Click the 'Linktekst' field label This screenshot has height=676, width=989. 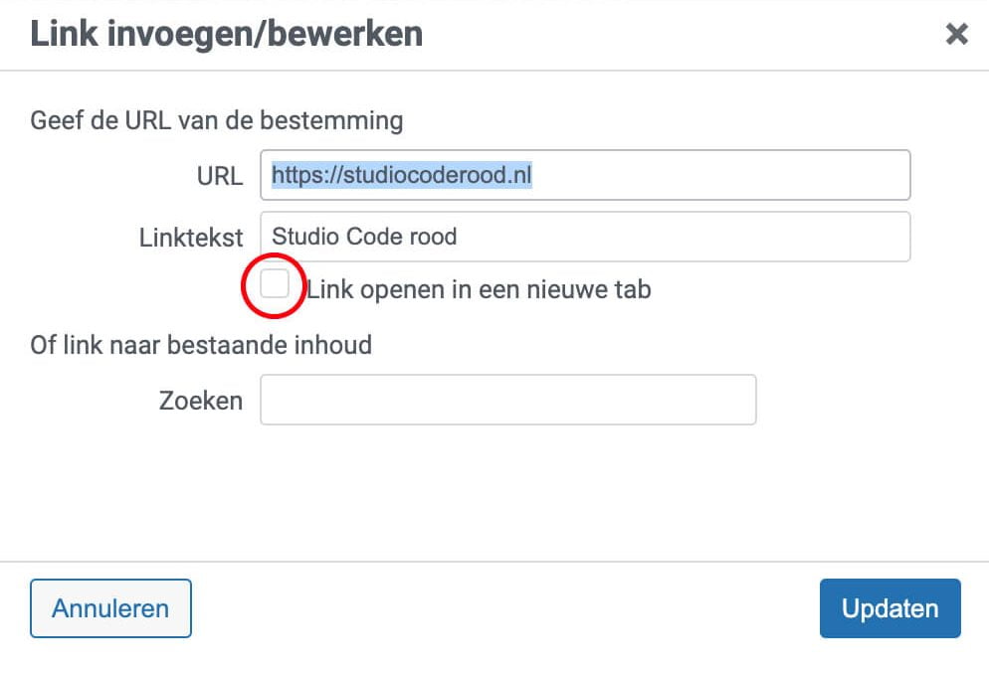pos(191,238)
